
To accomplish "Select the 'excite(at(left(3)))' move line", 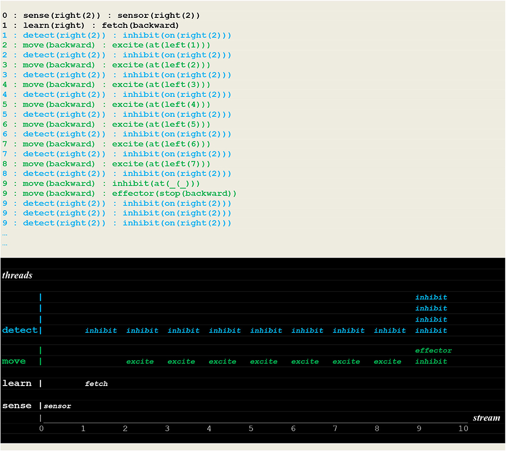I will [106, 85].
